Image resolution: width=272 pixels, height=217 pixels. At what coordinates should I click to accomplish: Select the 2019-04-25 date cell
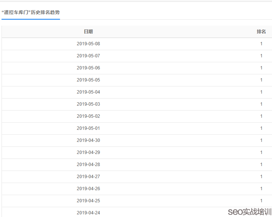(88, 201)
